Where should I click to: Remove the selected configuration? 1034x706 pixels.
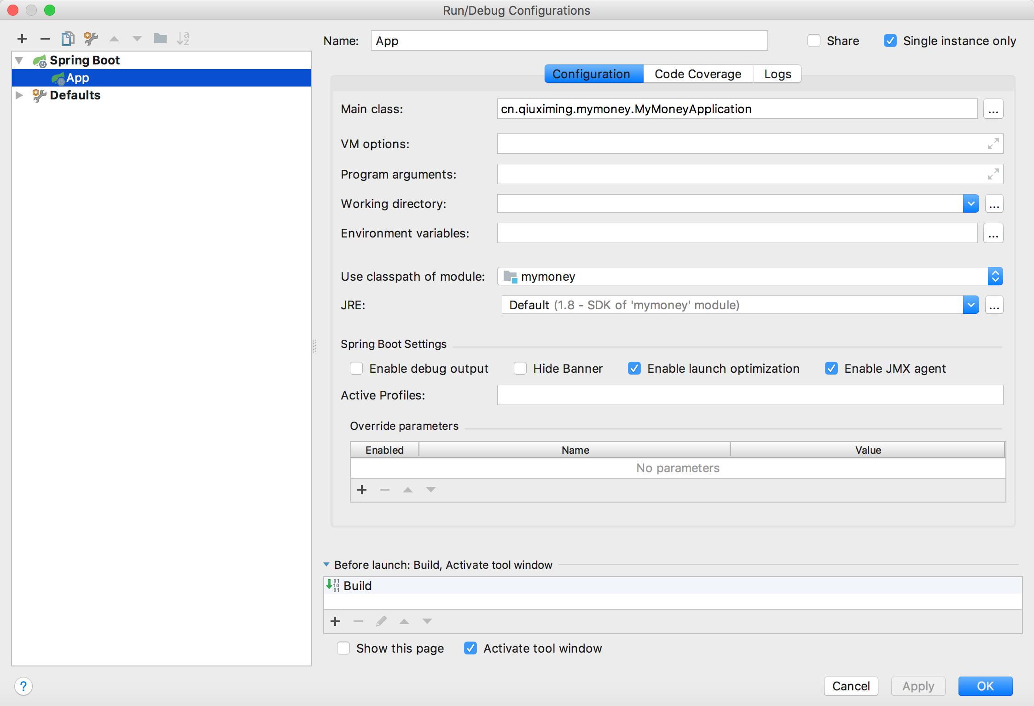pyautogui.click(x=45, y=39)
